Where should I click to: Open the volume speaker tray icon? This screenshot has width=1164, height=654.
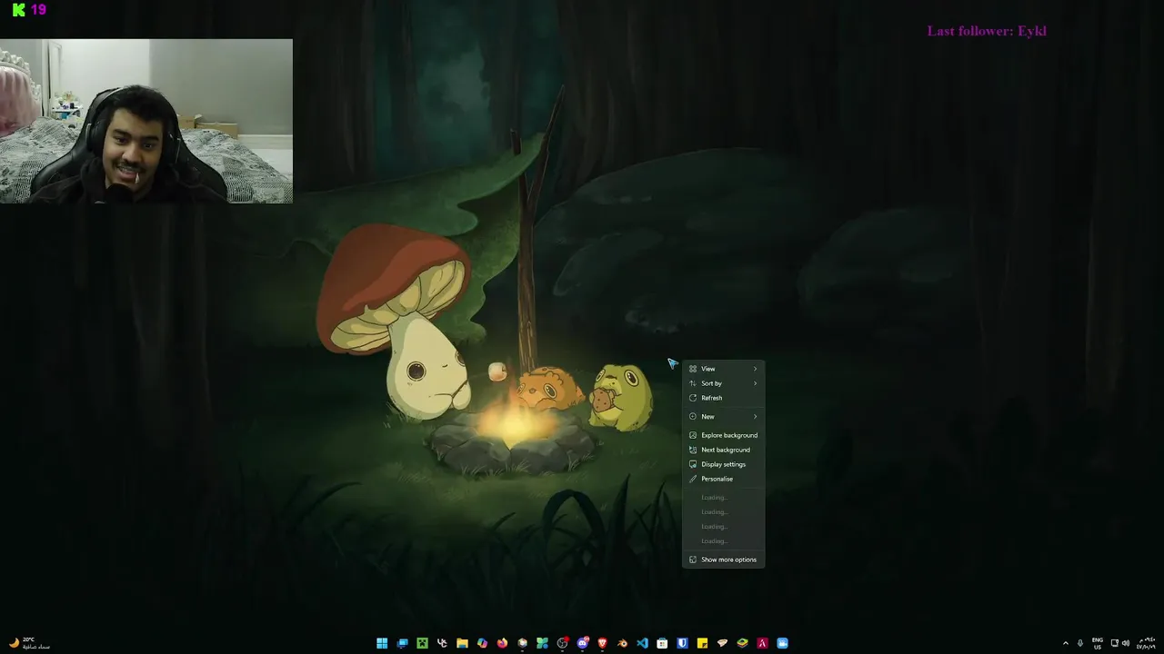click(x=1126, y=643)
